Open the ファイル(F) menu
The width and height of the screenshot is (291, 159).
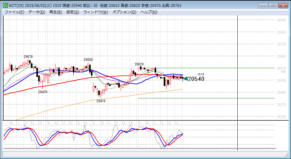pyautogui.click(x=14, y=12)
